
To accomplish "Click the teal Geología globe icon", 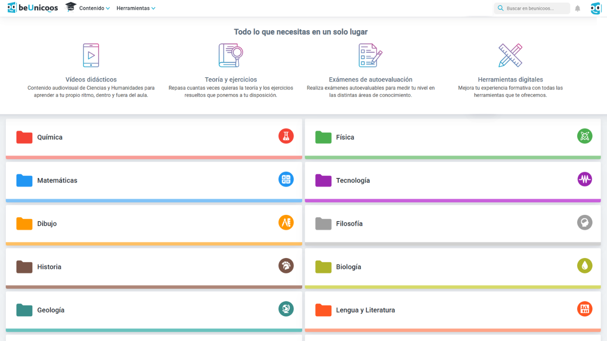I will tap(286, 309).
